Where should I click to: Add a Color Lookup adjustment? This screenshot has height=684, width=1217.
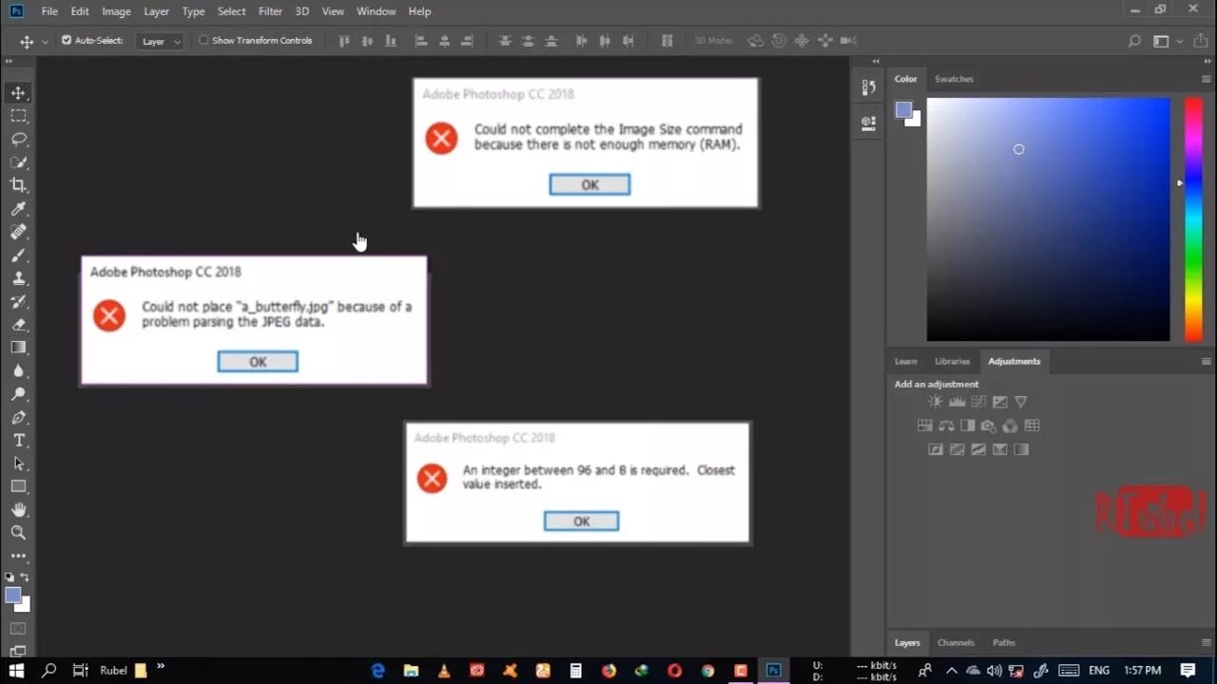(1032, 426)
